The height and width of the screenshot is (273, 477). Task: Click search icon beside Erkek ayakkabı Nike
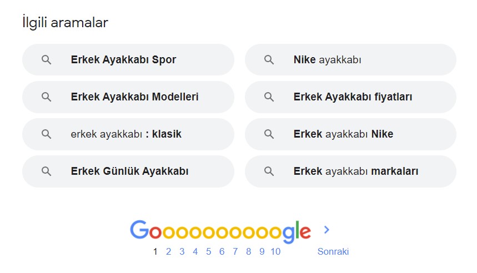tap(269, 134)
